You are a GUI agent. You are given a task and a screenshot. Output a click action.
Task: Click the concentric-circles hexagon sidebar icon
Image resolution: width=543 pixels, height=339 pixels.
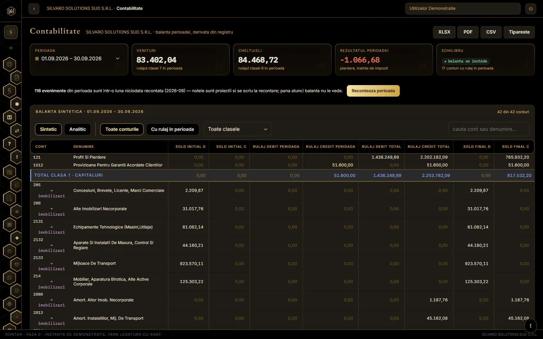click(x=10, y=64)
